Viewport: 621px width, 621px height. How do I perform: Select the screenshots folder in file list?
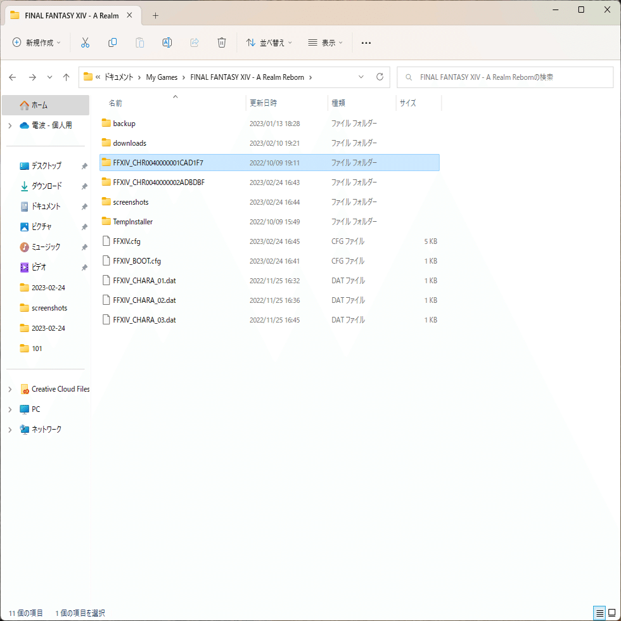(x=269, y=202)
